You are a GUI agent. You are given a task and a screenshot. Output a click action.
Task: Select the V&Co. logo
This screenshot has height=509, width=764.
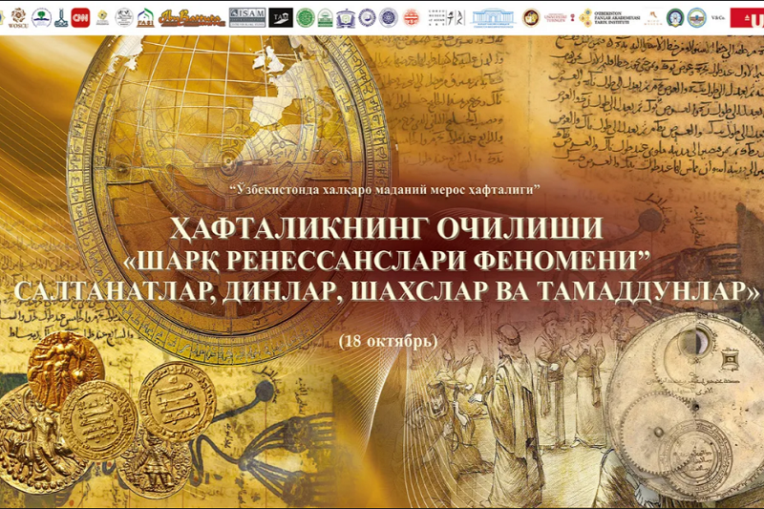[x=719, y=17]
